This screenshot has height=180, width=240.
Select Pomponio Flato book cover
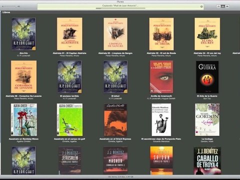coord(161,119)
